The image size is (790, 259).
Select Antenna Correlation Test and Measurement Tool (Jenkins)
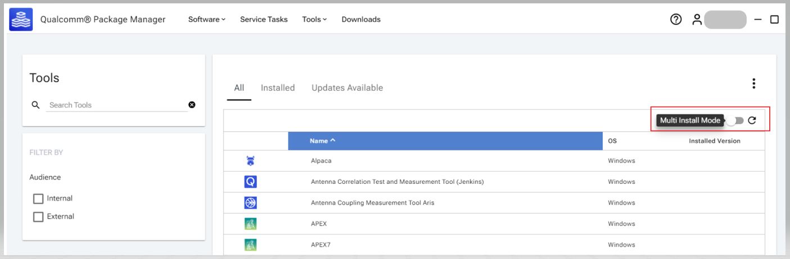coord(398,182)
